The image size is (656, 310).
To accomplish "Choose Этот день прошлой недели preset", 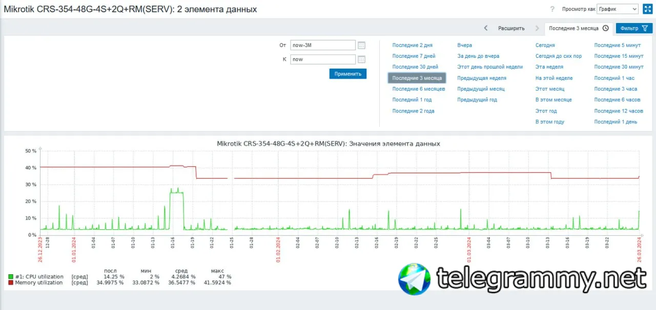I will point(490,67).
